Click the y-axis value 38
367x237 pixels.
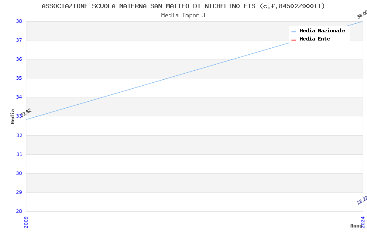19,21
